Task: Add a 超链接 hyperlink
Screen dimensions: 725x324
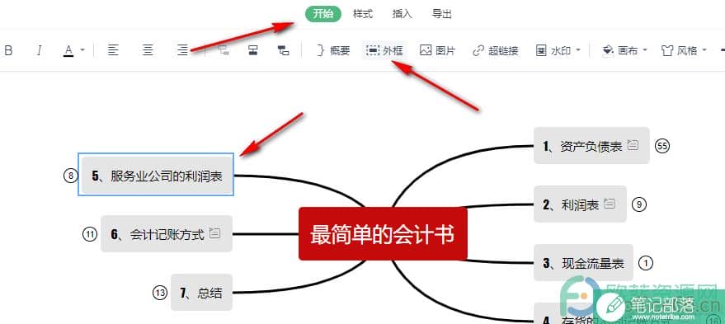Action: coord(495,51)
